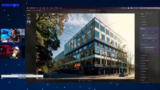Open the Window menu
160x90 pixels.
tap(56, 8)
